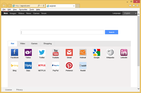The image size is (141, 93).
Task: Open the PayPal shortcut icon
Action: (x=56, y=66)
